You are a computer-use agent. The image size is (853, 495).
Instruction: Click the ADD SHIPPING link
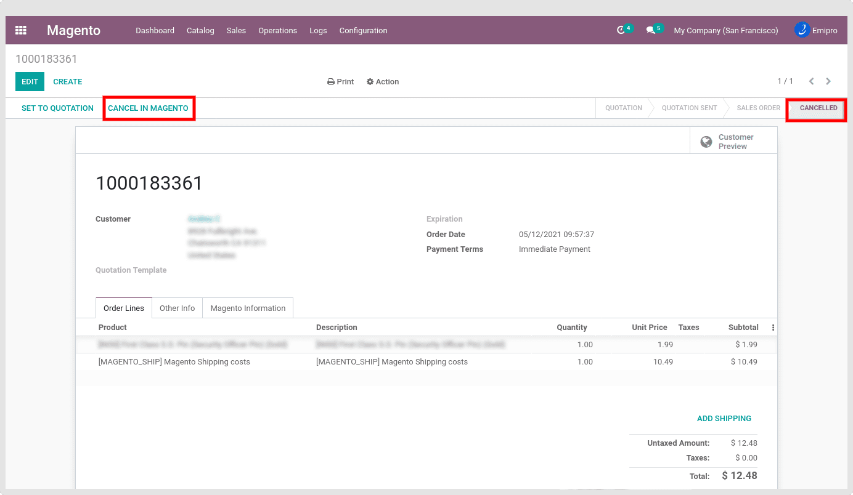tap(724, 419)
